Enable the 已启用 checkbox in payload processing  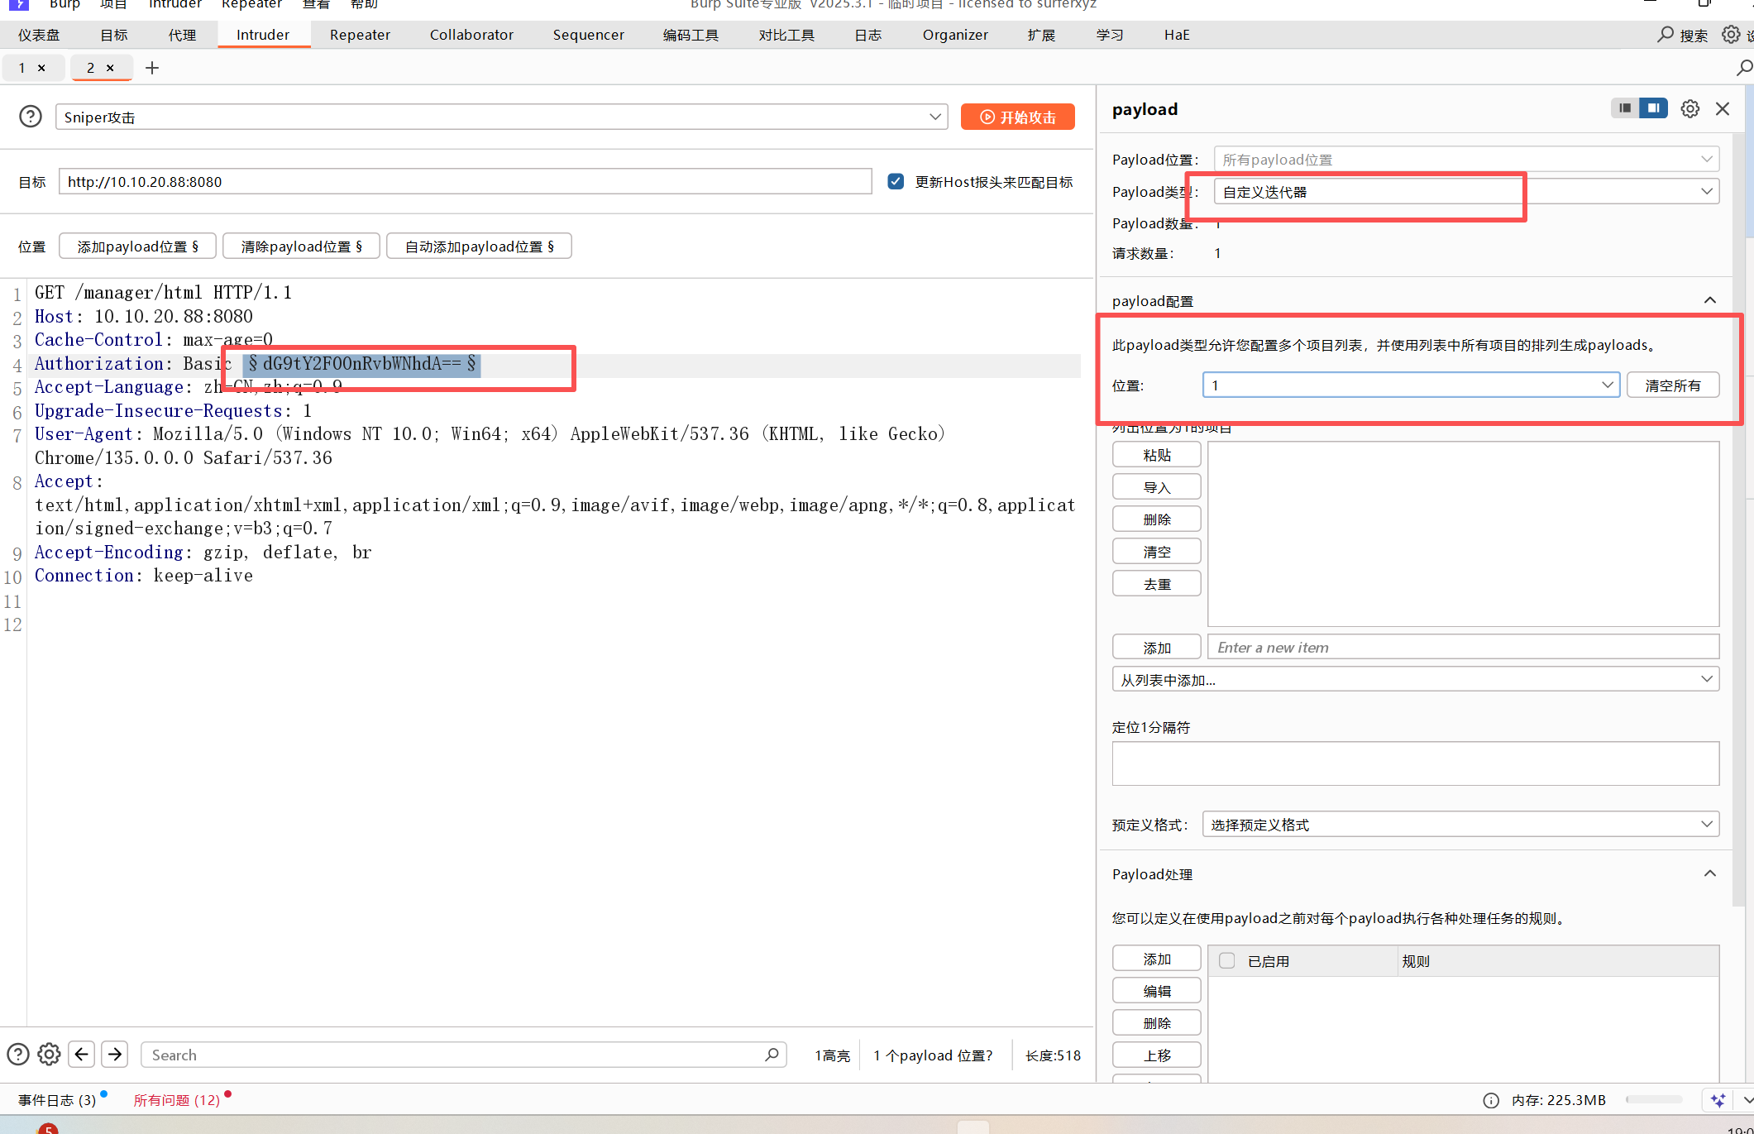(1227, 960)
